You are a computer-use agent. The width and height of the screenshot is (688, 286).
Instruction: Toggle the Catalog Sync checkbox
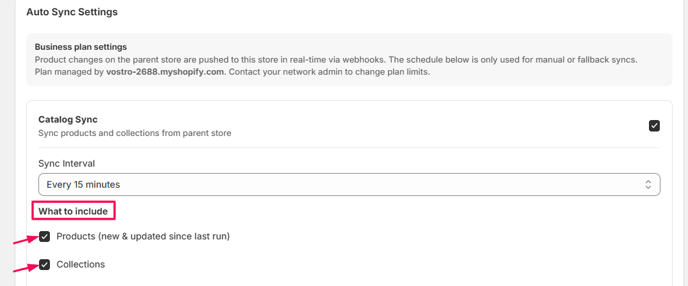(654, 126)
